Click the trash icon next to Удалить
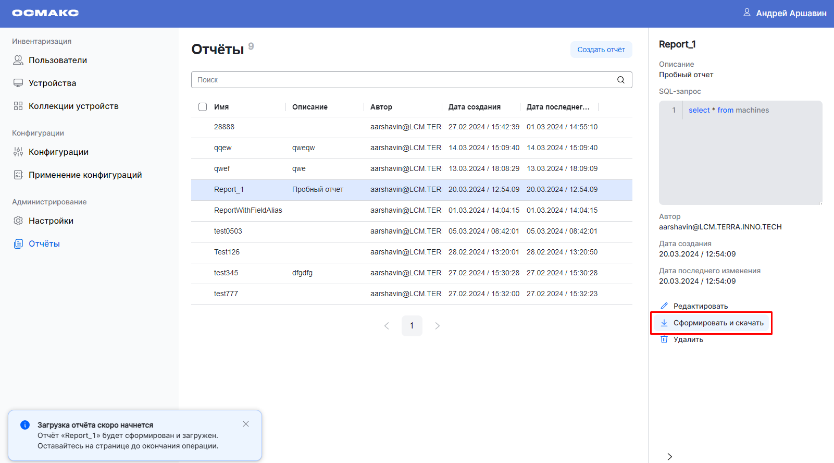Image resolution: width=834 pixels, height=463 pixels. click(x=664, y=339)
